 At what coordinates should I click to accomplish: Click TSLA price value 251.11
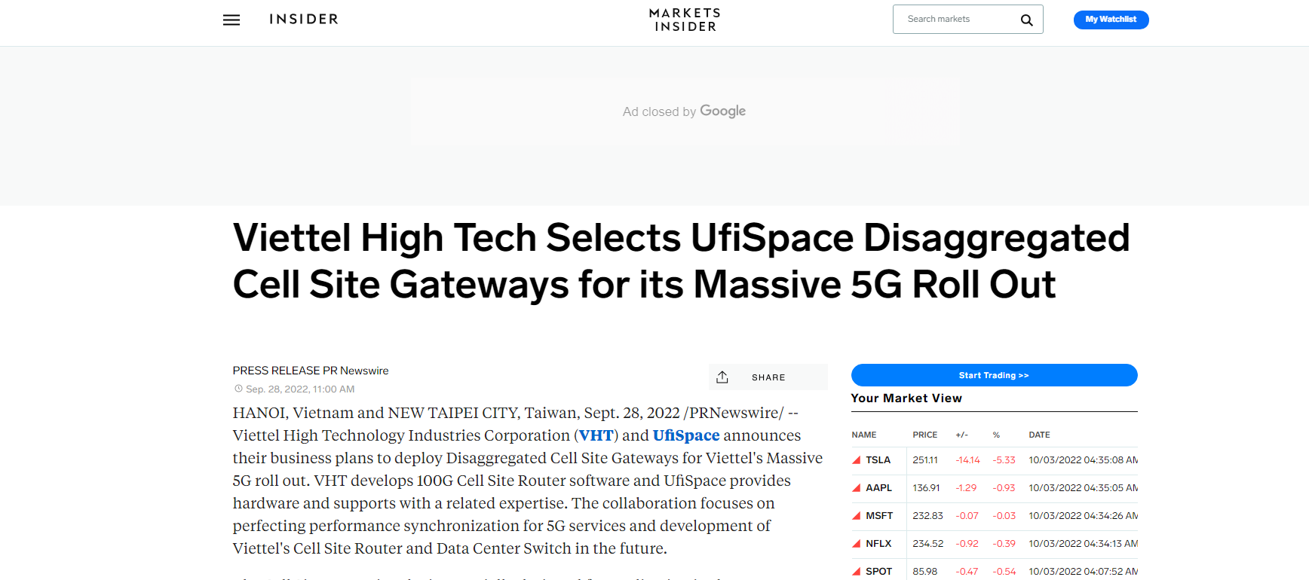pos(925,460)
